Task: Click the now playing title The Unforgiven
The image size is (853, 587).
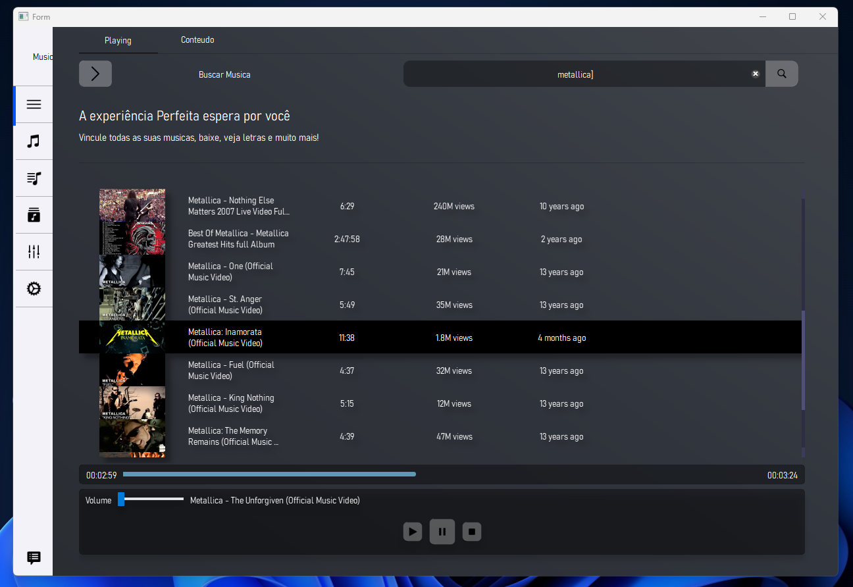Action: [x=275, y=500]
